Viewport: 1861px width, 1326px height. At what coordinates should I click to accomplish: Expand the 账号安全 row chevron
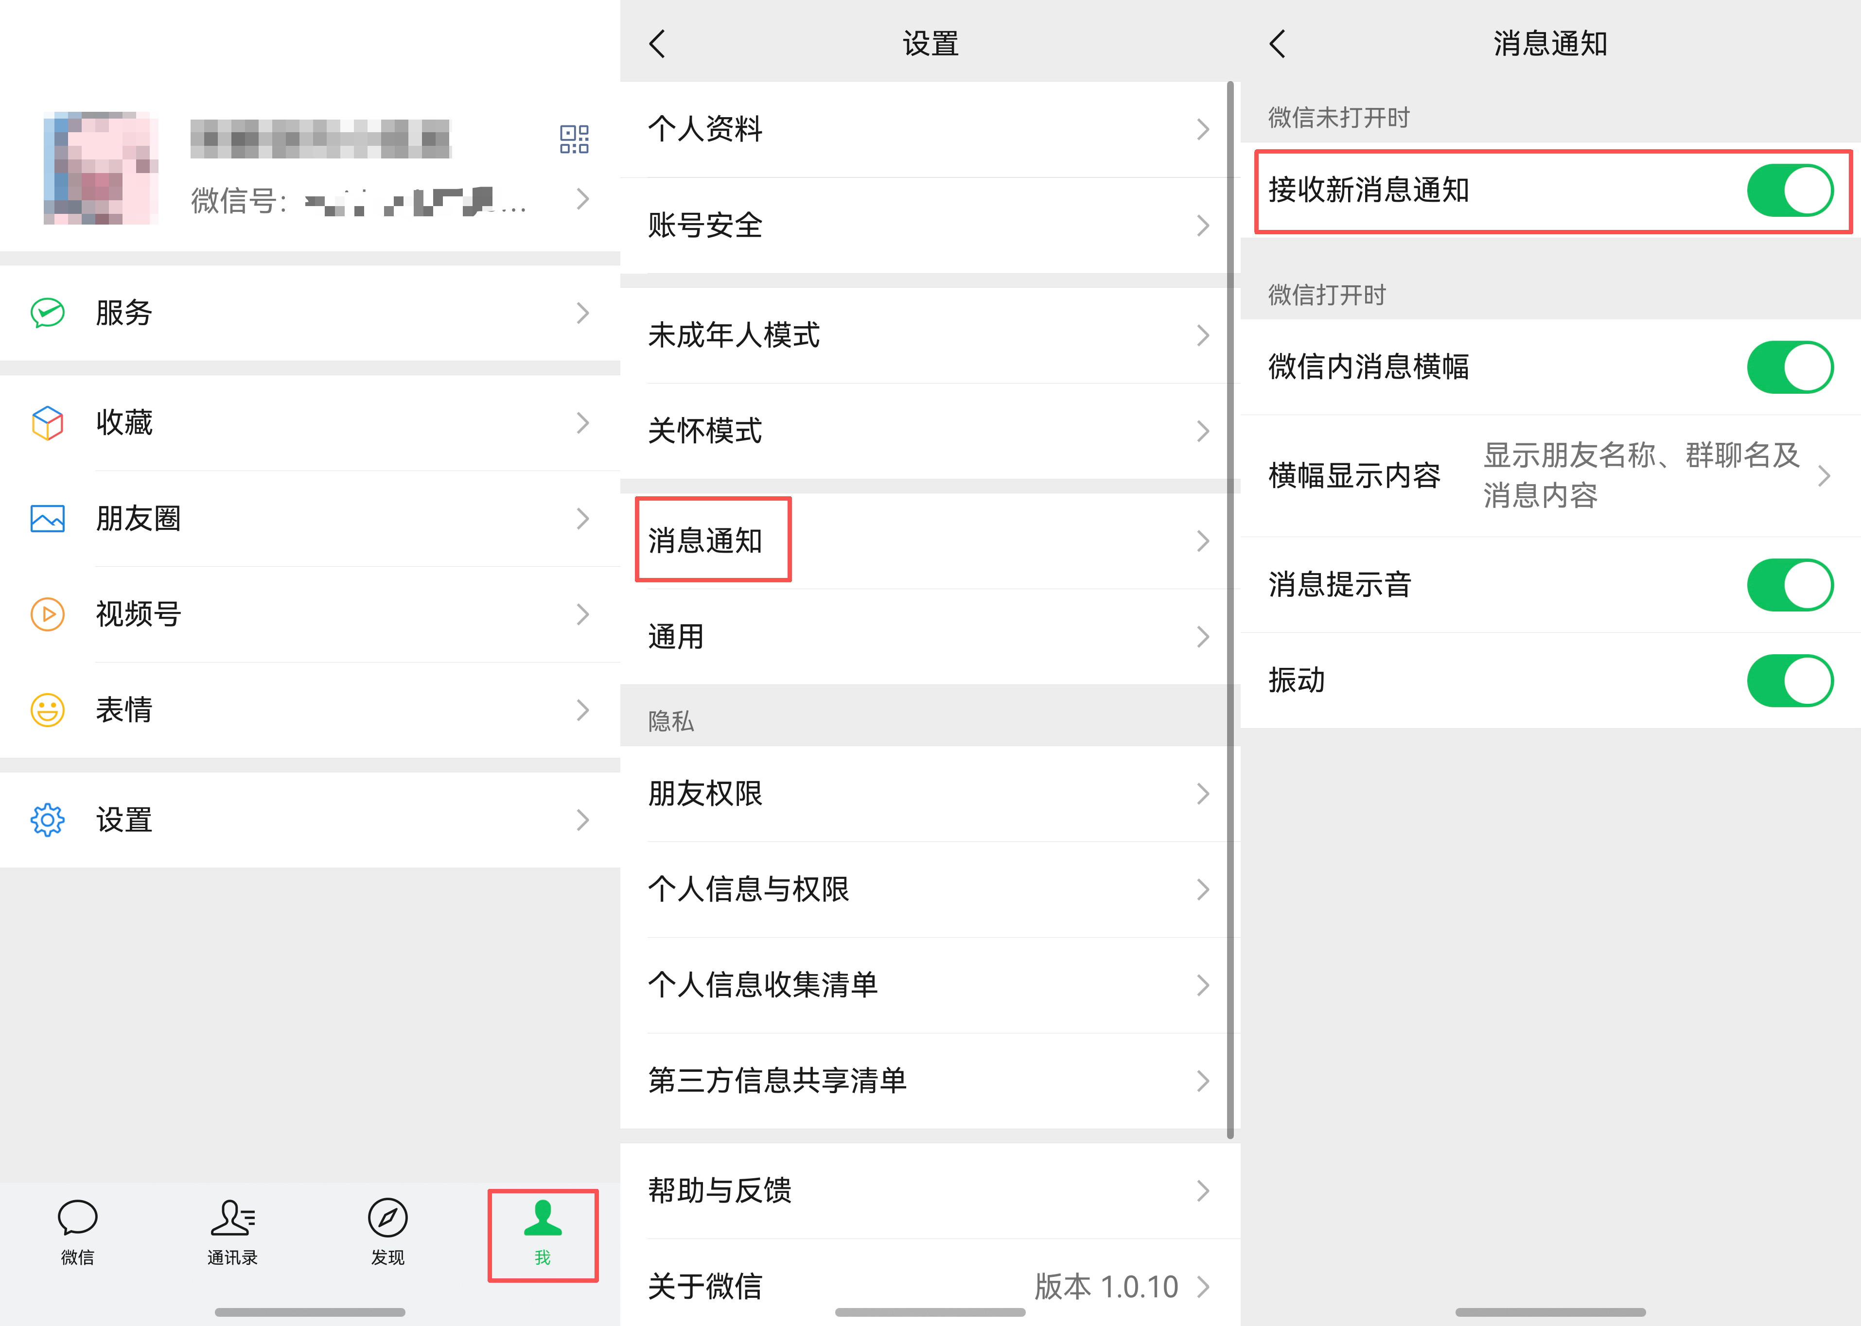pos(1203,226)
